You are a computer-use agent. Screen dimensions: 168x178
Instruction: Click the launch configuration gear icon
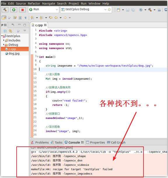(x=109, y=10)
